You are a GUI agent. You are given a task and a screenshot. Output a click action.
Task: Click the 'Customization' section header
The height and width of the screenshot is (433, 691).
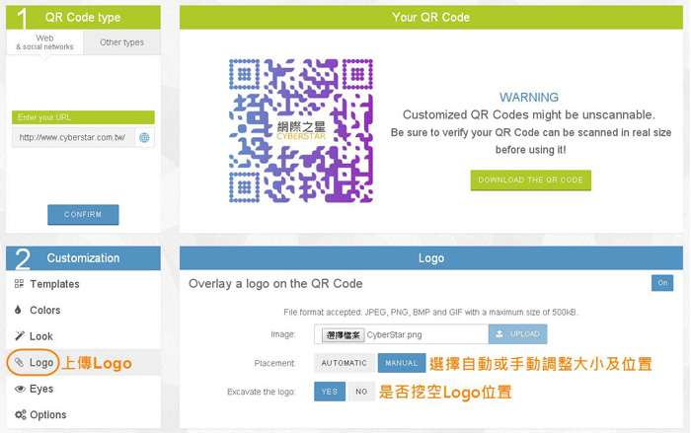point(83,258)
